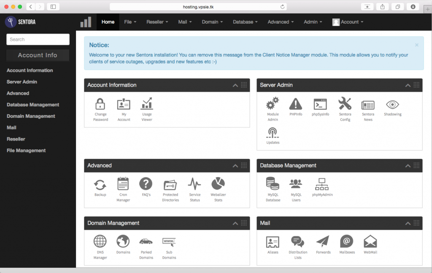Collapse the Server Admin panel
Image resolution: width=432 pixels, height=273 pixels.
pos(408,85)
